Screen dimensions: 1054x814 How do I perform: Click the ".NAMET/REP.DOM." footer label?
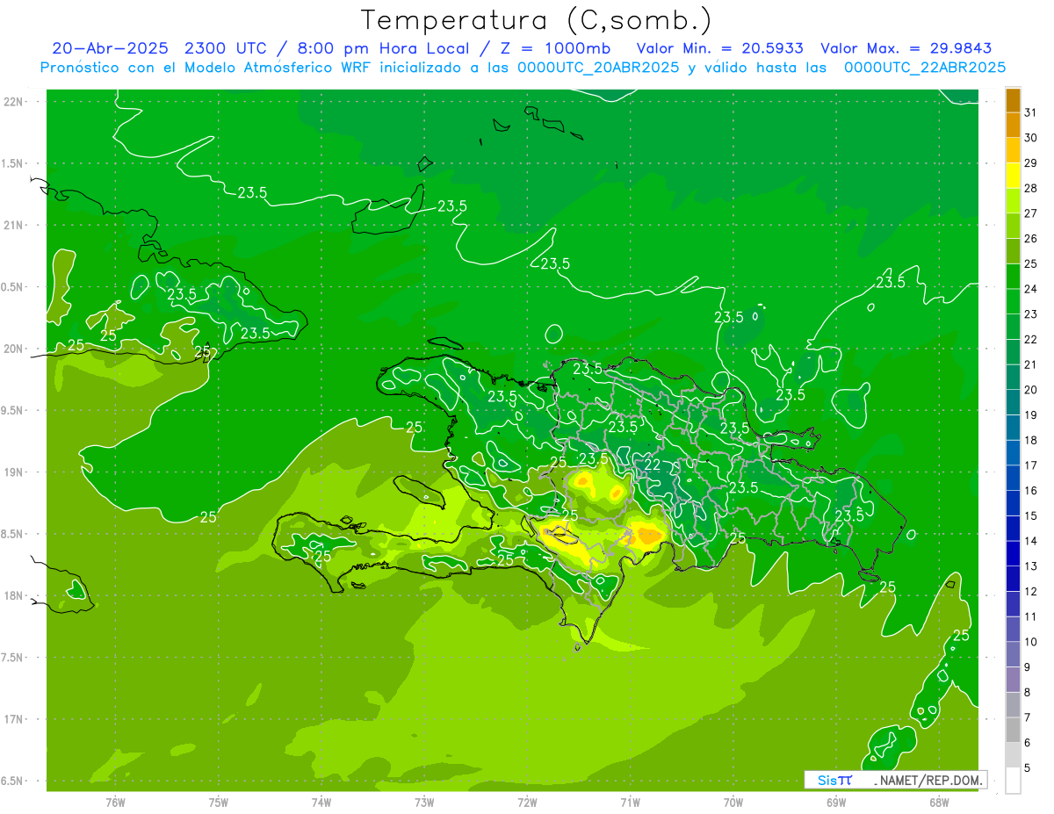coord(929,780)
